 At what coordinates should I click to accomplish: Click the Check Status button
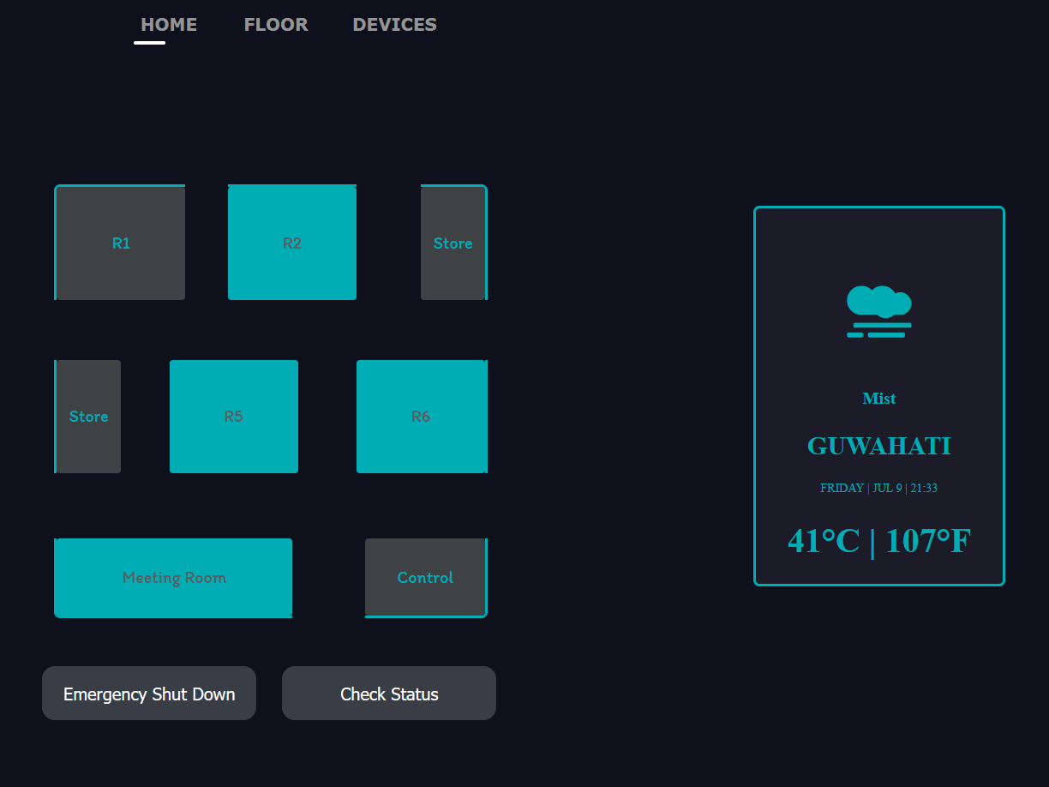pos(388,693)
